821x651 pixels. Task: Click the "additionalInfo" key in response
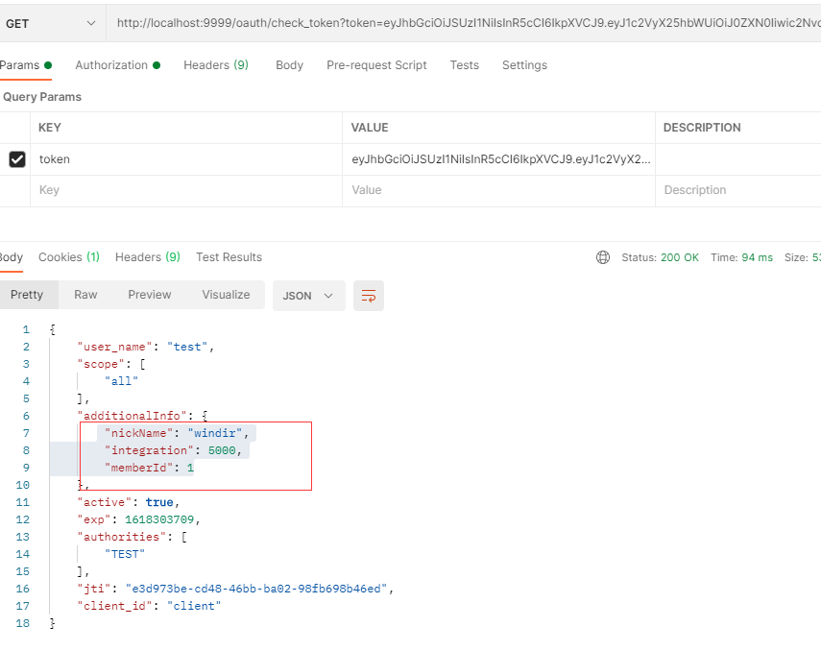click(132, 416)
